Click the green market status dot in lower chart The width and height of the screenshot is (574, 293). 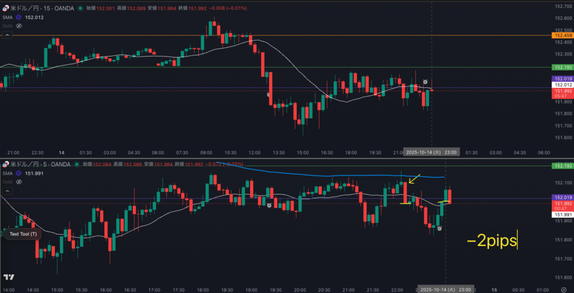tap(77, 164)
